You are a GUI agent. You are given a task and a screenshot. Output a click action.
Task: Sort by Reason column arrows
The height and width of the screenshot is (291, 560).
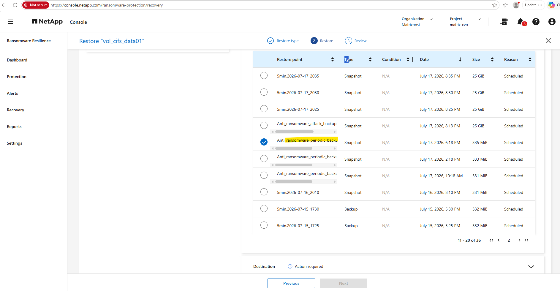click(530, 59)
